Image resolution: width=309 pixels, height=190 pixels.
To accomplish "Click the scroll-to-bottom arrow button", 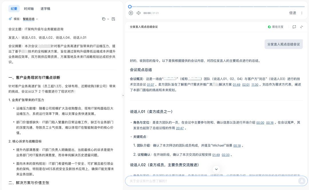I will (216, 169).
